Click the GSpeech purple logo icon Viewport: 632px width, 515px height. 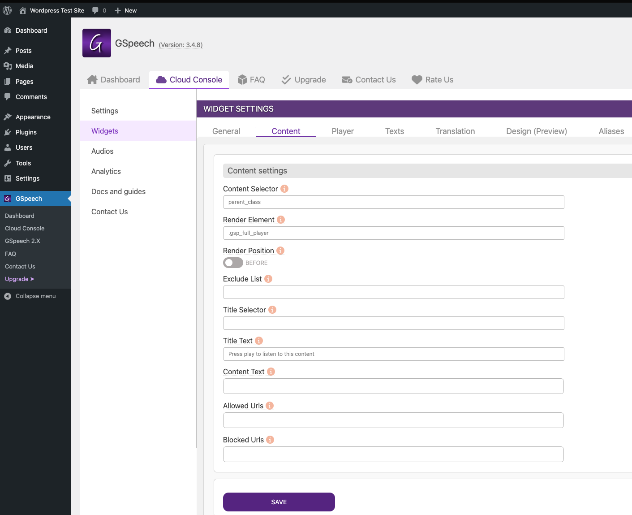tap(97, 43)
